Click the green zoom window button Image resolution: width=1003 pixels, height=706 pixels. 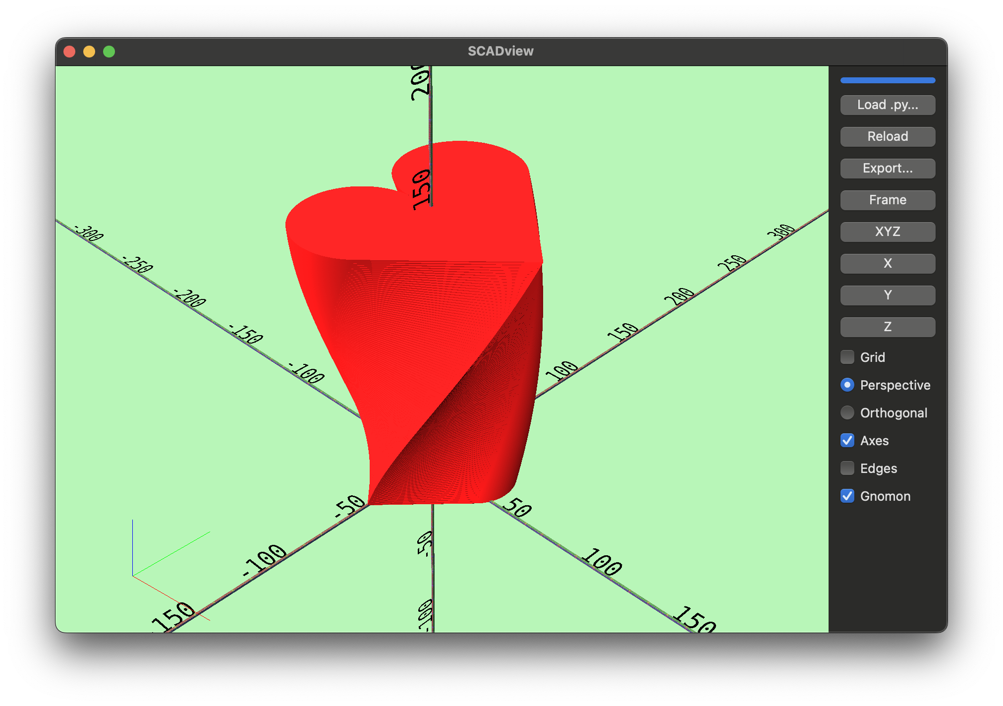tap(109, 52)
